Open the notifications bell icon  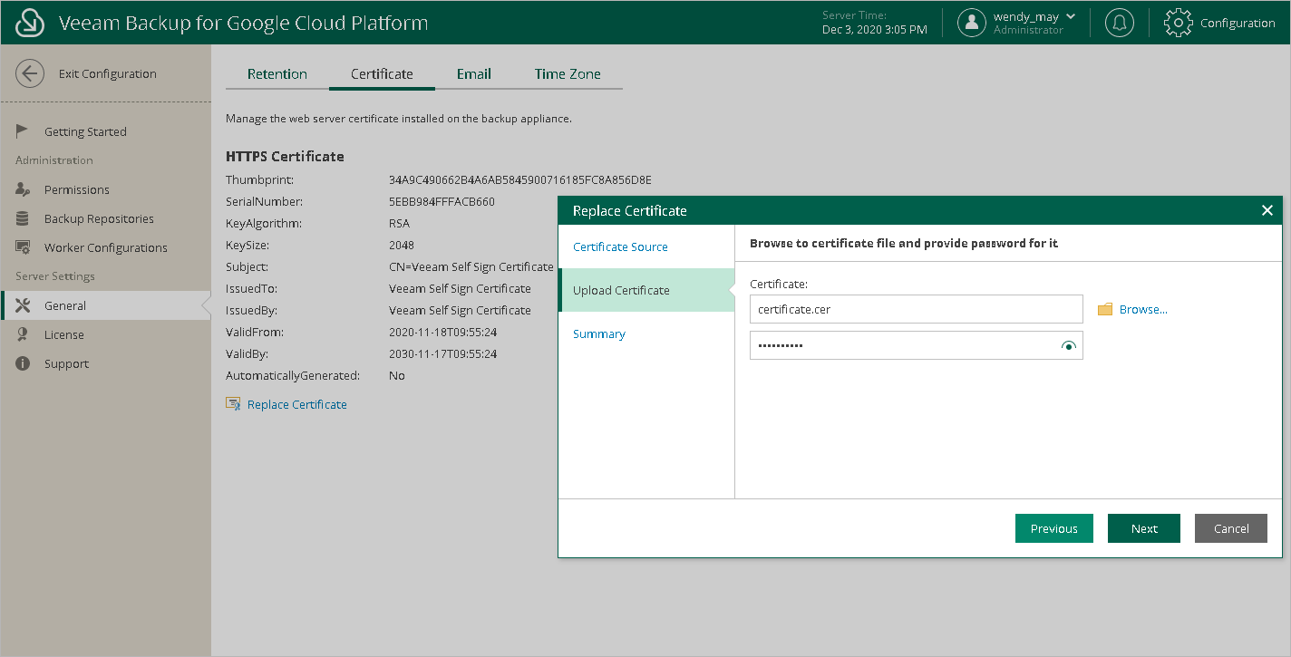pos(1119,23)
